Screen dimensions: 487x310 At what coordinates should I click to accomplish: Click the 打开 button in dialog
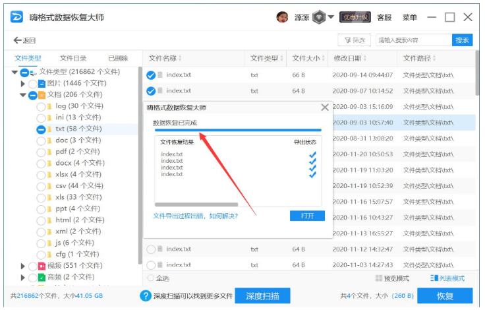click(x=307, y=216)
